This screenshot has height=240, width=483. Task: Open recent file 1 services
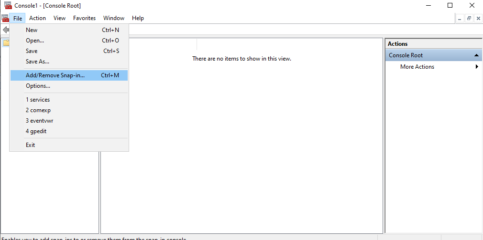point(69,100)
